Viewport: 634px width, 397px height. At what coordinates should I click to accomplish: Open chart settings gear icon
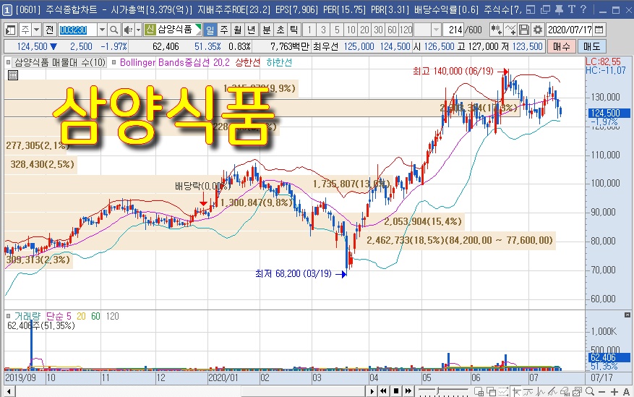coord(538,30)
